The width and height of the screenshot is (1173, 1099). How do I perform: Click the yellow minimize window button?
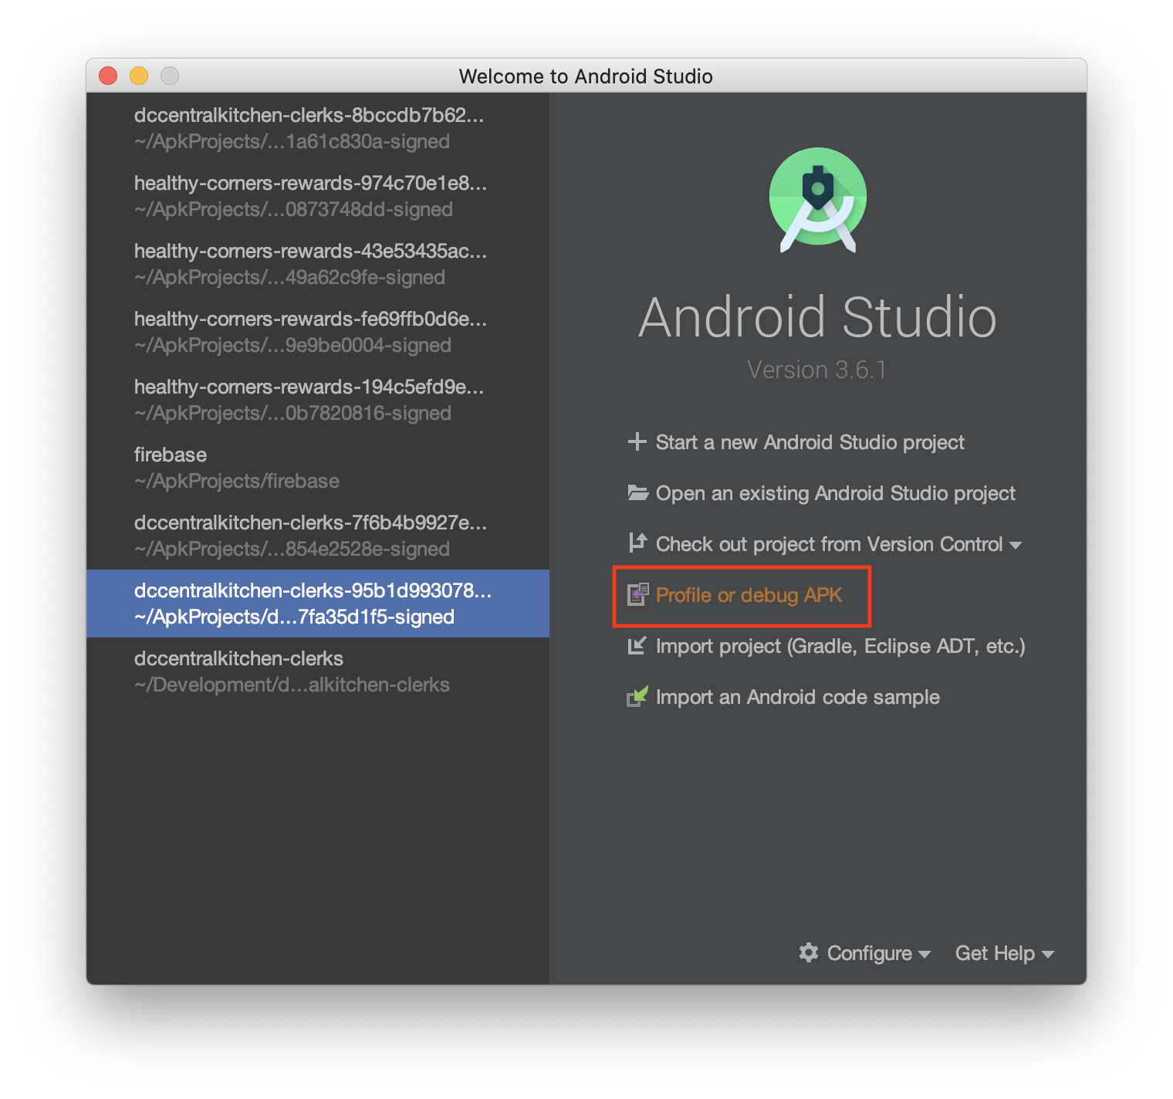coord(139,76)
